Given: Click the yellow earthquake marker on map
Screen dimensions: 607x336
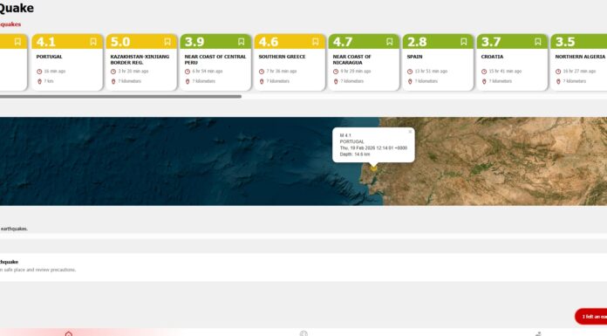Looking at the screenshot, I should click(373, 168).
